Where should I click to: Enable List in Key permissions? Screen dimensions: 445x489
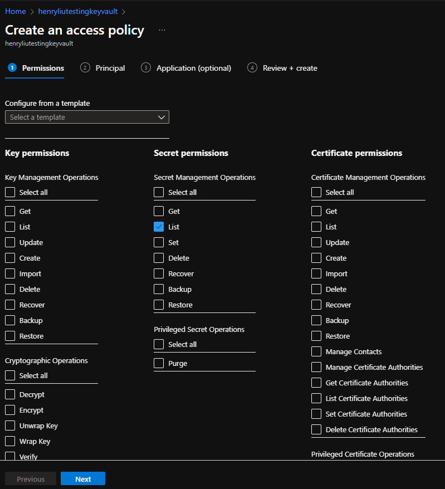coord(10,227)
